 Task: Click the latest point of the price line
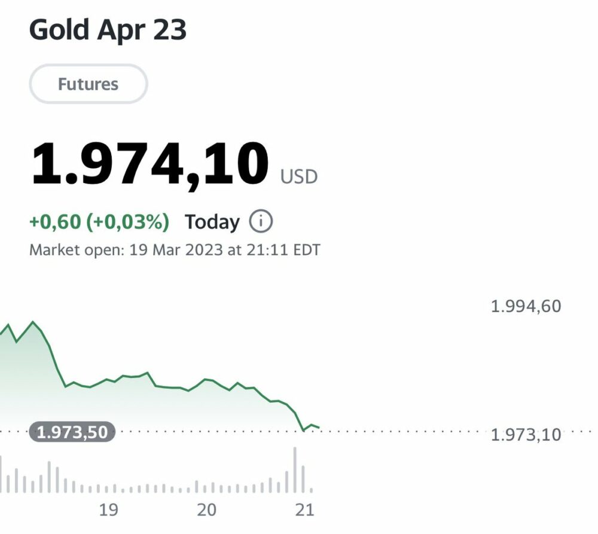pyautogui.click(x=319, y=428)
